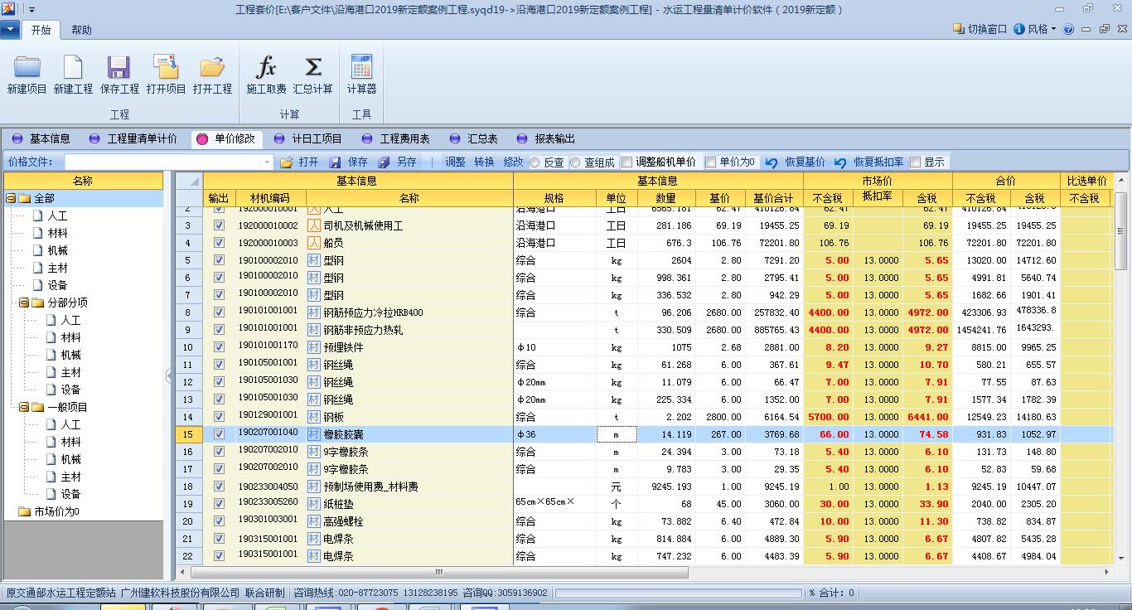Open the 帮助 ribbon tab
Image resolution: width=1132 pixels, height=610 pixels.
pyautogui.click(x=81, y=30)
